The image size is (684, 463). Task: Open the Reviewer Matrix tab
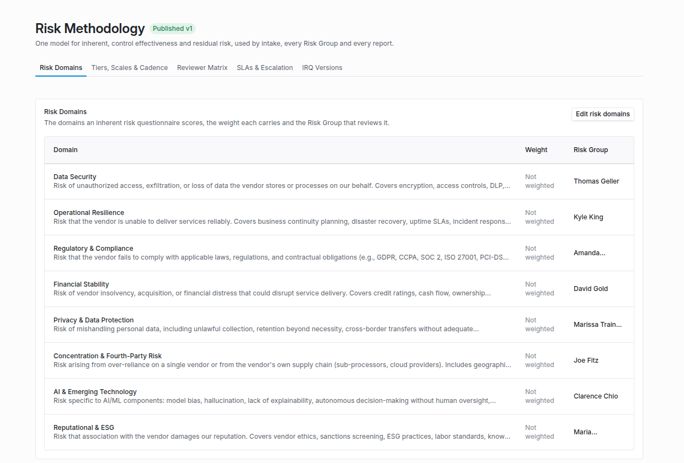coord(202,68)
